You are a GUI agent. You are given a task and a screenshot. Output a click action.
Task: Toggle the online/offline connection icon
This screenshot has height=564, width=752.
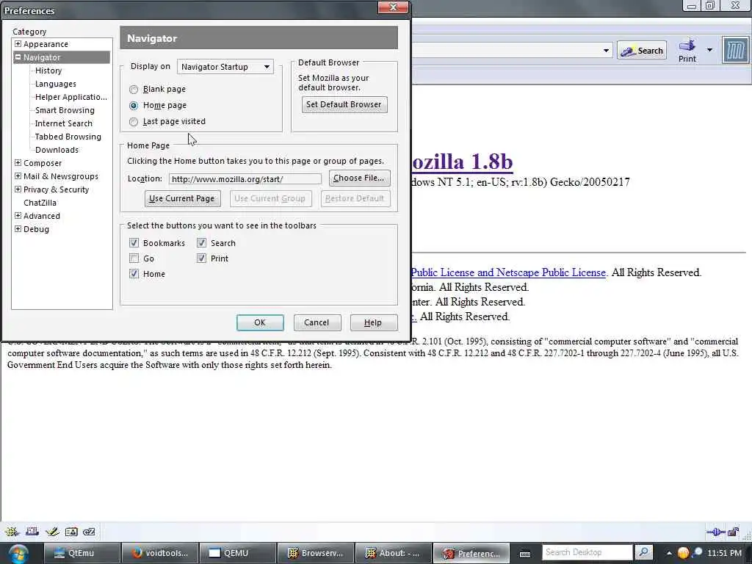[x=715, y=532]
